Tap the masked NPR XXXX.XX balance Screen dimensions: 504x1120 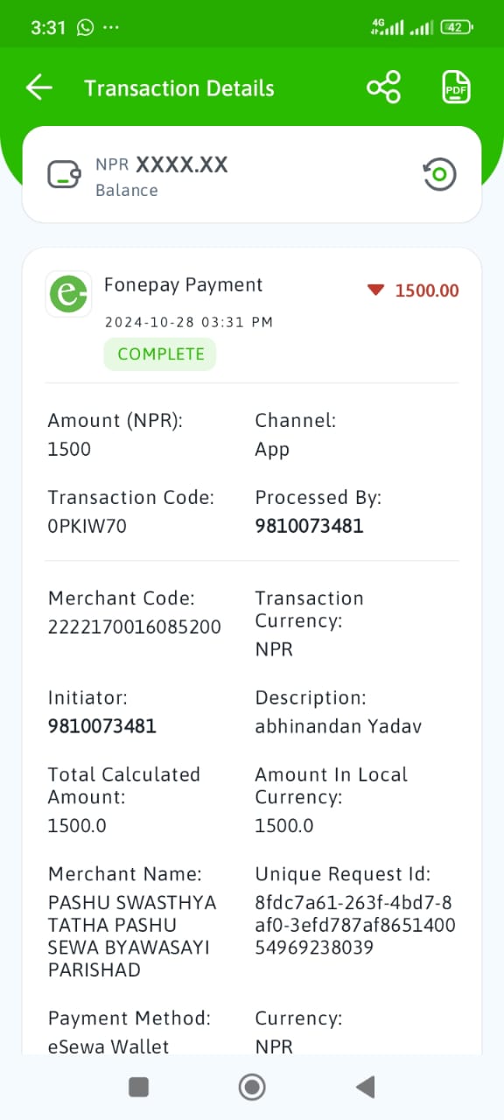[x=162, y=164]
